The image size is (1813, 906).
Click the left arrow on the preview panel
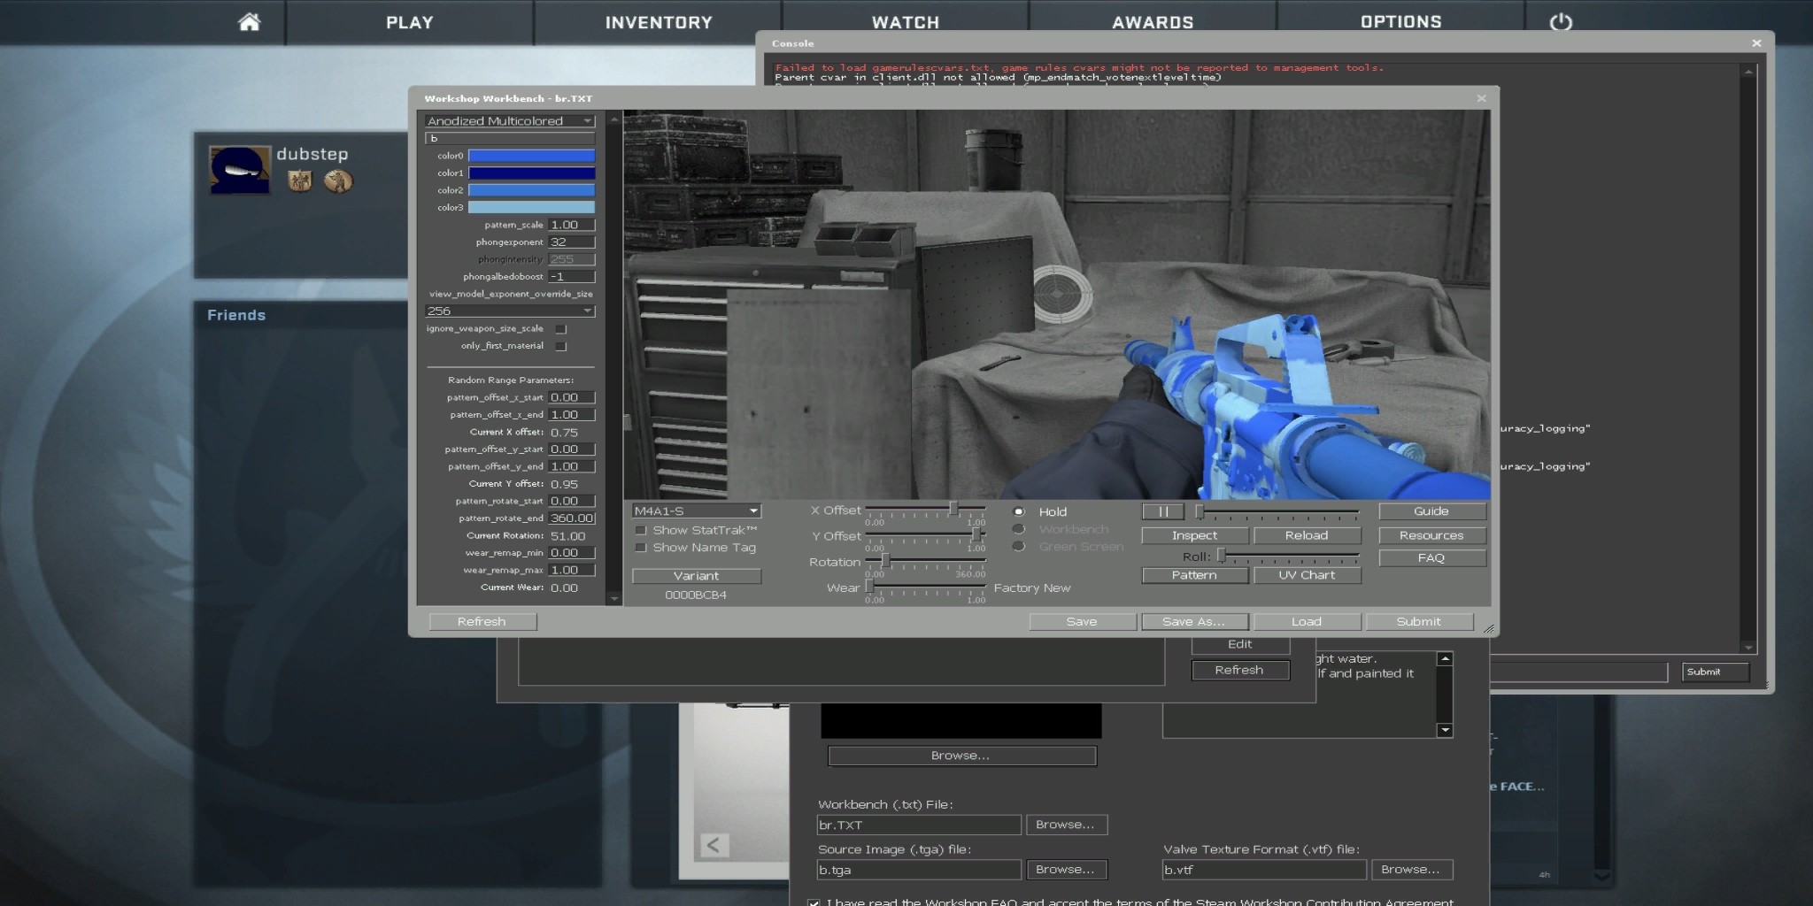click(x=714, y=845)
